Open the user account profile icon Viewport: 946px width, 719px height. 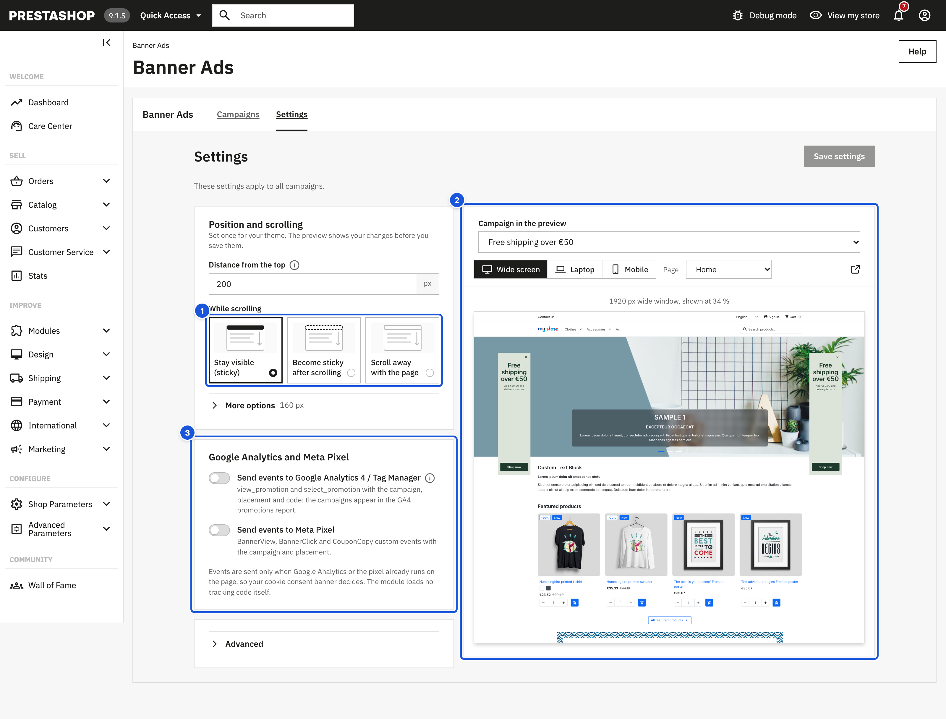pos(925,15)
